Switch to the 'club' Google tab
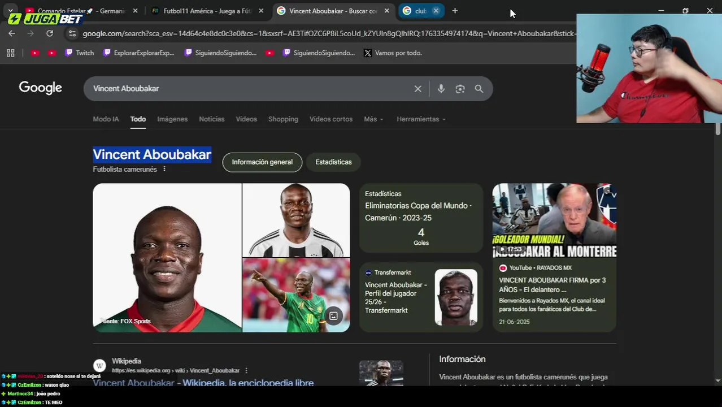 tap(415, 11)
